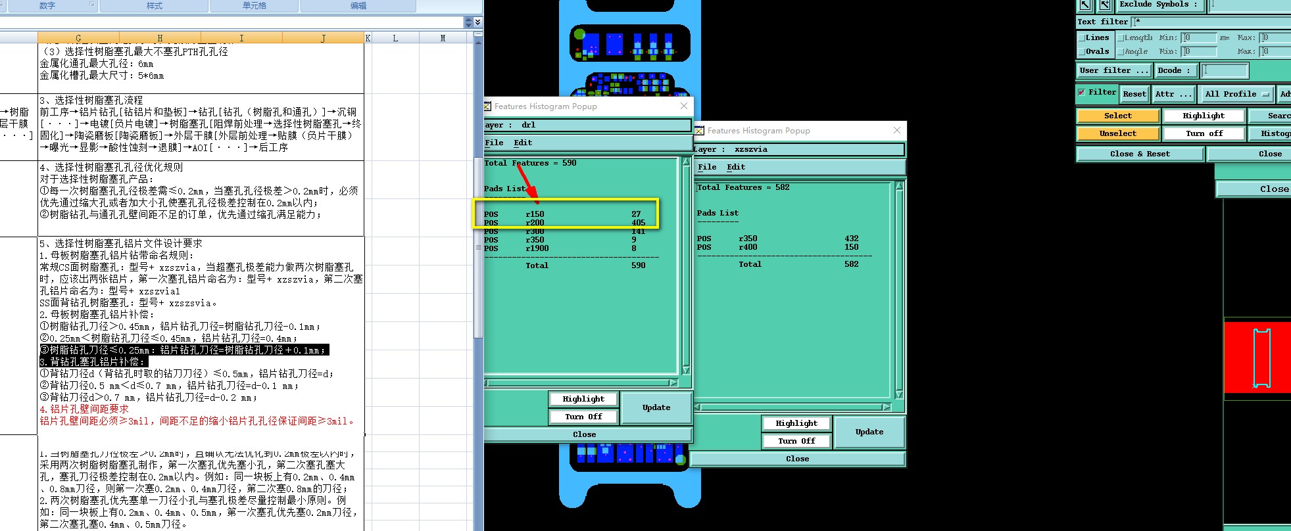
Task: Click the xzszvia histogram window title icon
Action: coord(700,131)
